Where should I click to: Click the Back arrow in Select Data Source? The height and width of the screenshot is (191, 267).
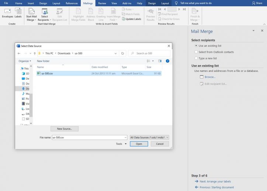coord(19,53)
